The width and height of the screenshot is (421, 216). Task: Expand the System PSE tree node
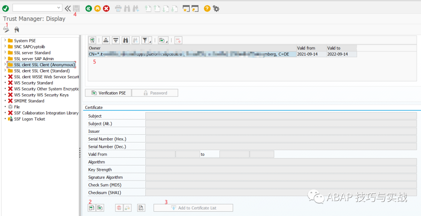point(5,40)
